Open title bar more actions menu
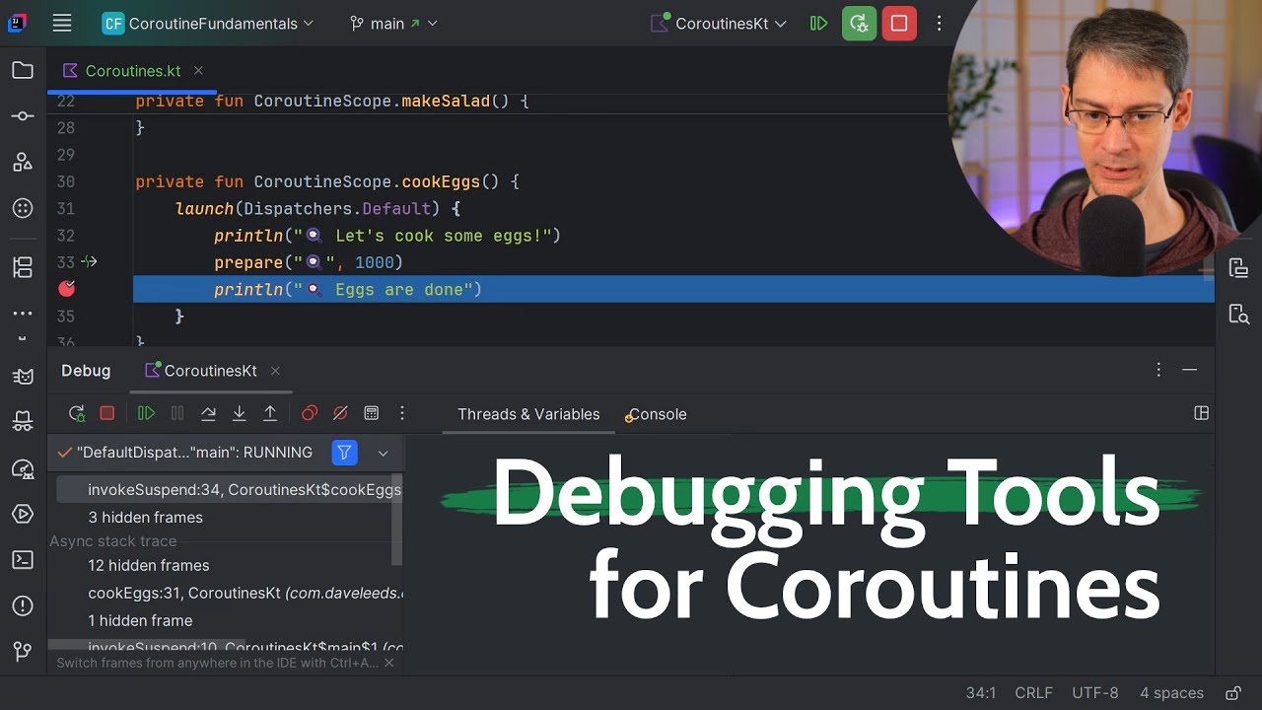Screen dimensions: 1262x710 click(x=939, y=23)
